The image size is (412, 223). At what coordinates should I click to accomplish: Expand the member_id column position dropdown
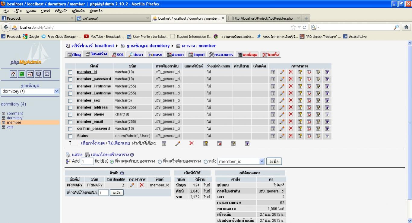click(261, 161)
